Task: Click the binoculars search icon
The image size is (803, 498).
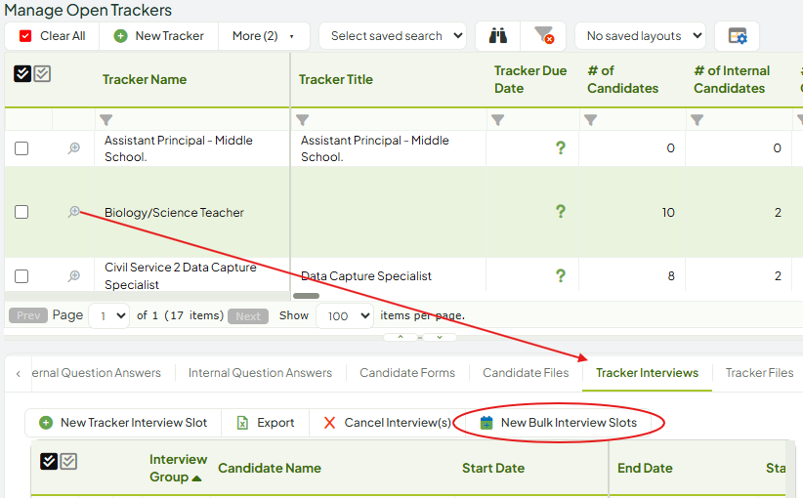Action: click(498, 36)
